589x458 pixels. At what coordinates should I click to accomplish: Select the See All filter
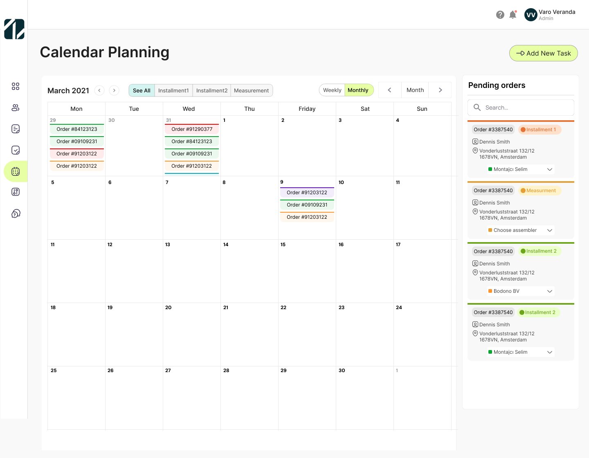point(142,90)
